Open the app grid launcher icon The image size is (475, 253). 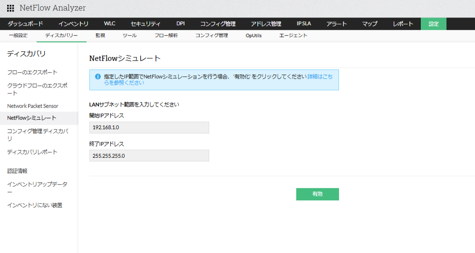10,8
